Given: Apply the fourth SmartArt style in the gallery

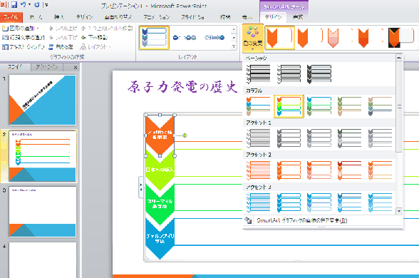Looking at the screenshot, I should (370, 38).
